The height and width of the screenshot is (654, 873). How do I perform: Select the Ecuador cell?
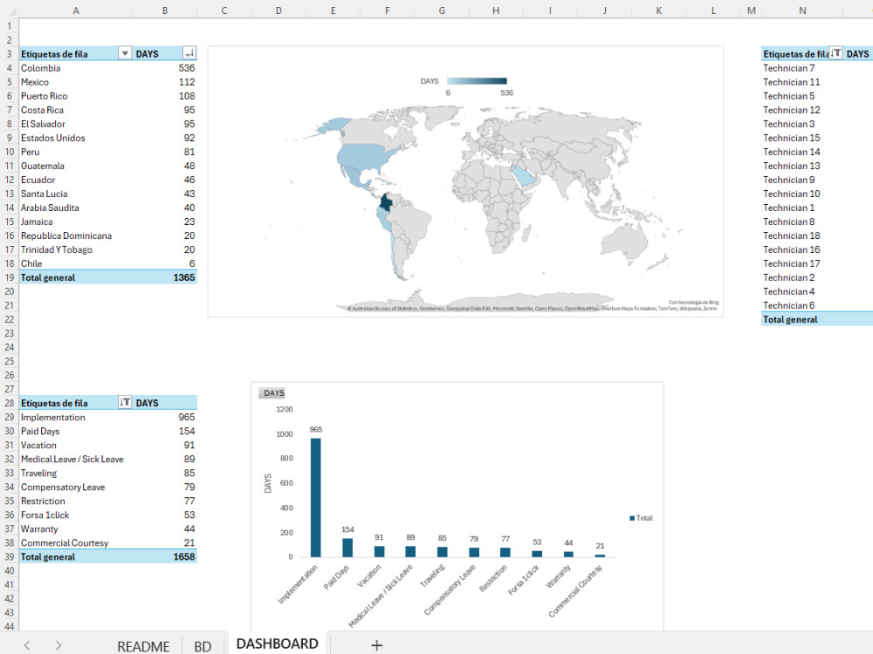coord(76,180)
